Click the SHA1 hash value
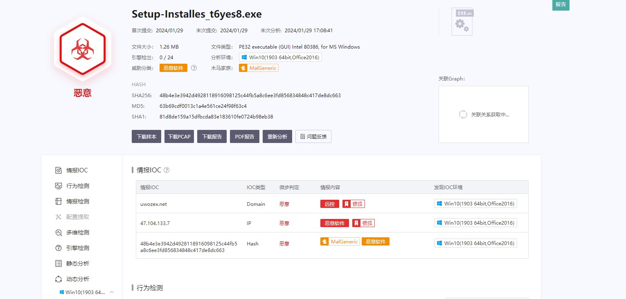The width and height of the screenshot is (626, 299). (216, 117)
